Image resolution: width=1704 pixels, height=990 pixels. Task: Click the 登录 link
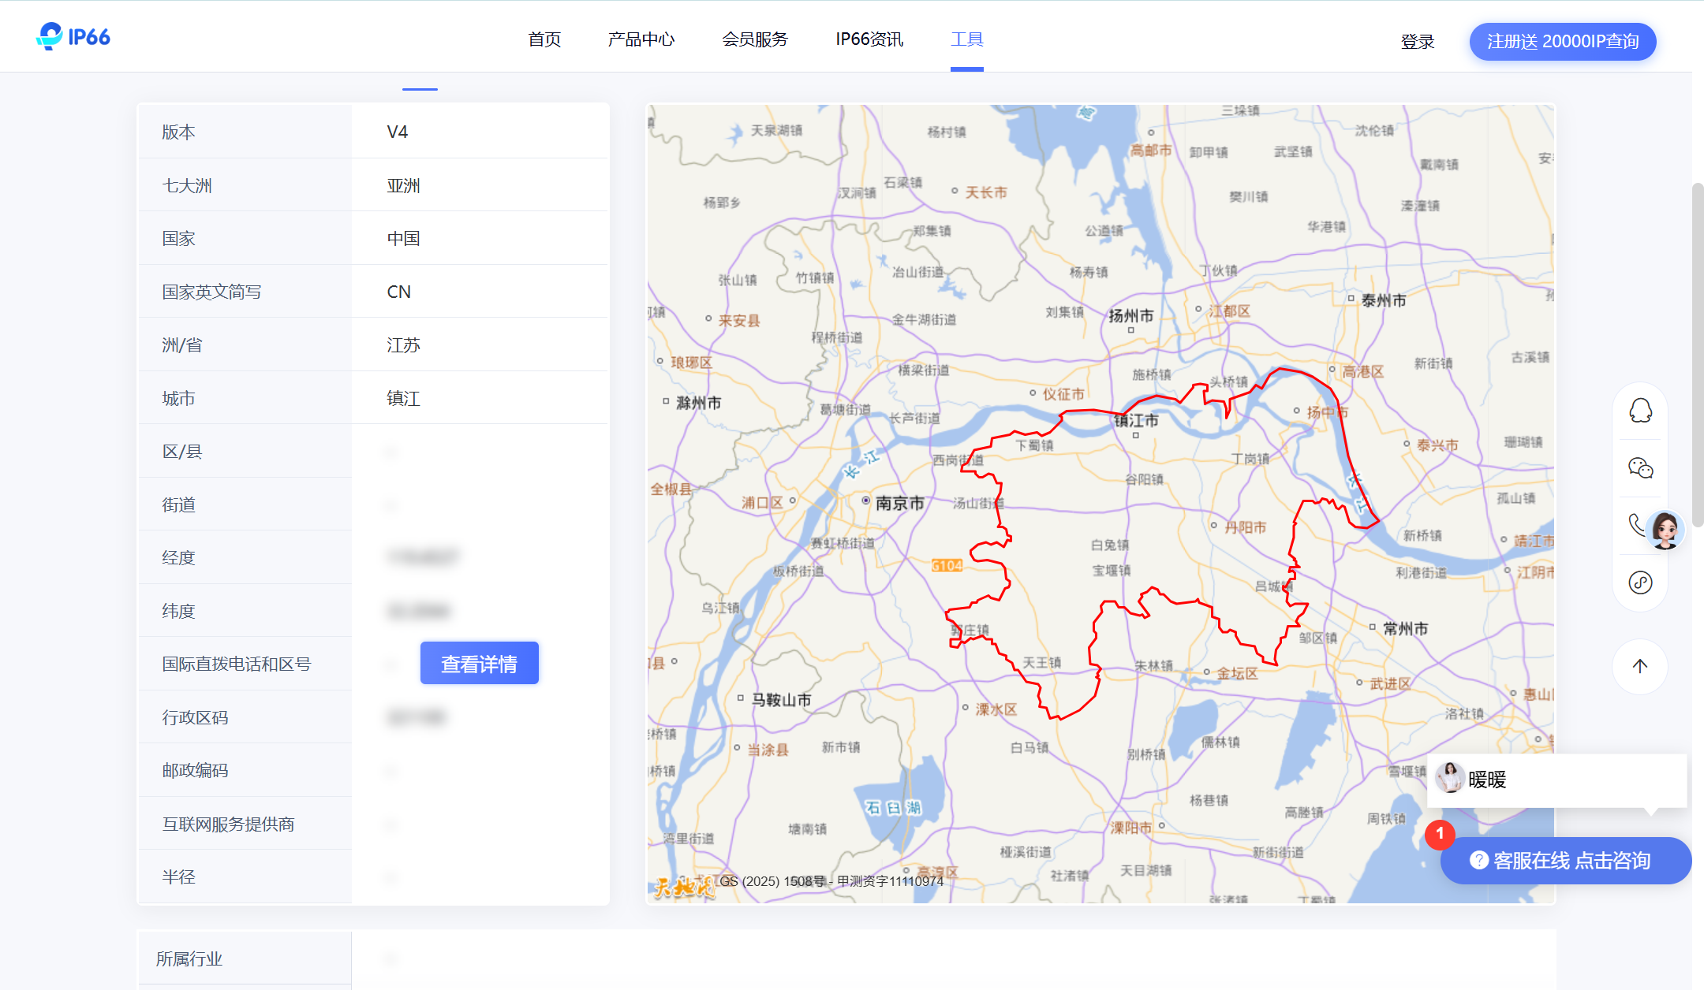[1417, 42]
